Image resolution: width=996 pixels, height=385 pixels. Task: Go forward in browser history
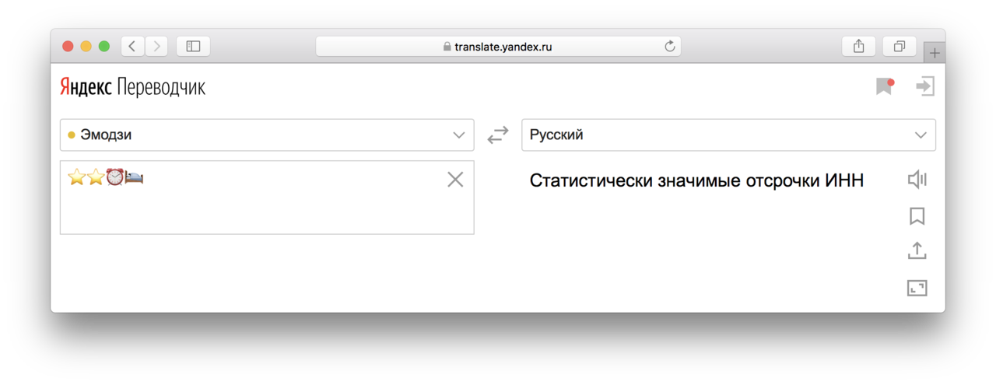156,47
